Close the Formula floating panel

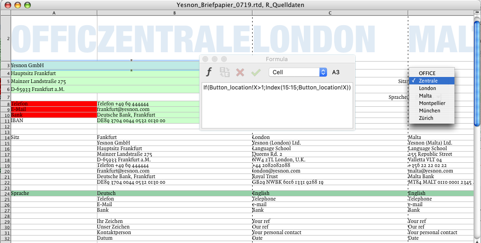point(206,59)
